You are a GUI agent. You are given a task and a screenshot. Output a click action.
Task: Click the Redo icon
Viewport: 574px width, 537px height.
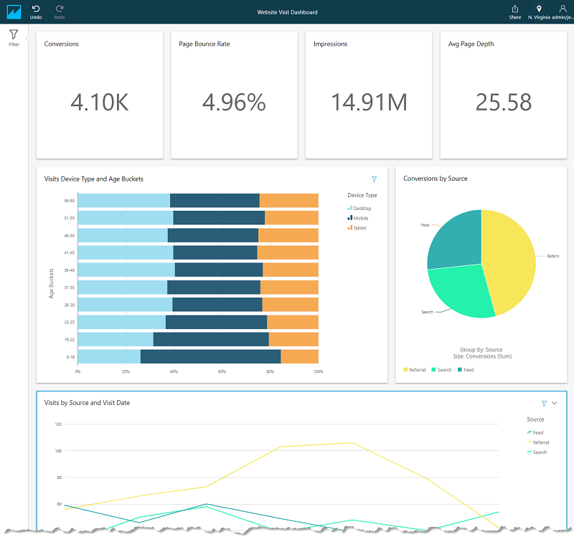(60, 11)
